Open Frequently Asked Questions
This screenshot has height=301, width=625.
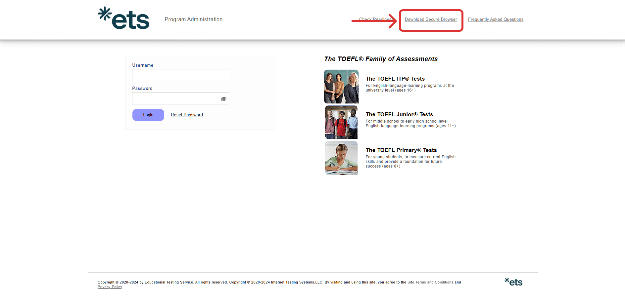[496, 19]
